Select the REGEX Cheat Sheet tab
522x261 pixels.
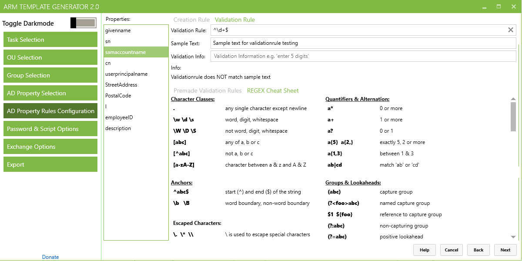[x=273, y=90]
